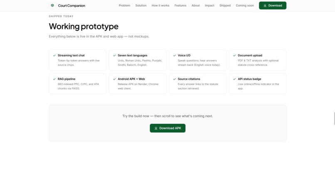Click the description 'PDF & TXT analysis'
This screenshot has width=335, height=169.
pyautogui.click(x=258, y=63)
